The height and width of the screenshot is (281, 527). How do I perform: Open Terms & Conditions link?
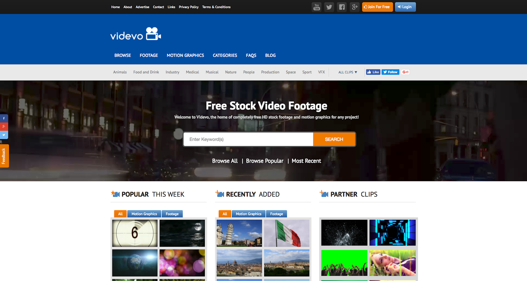click(216, 7)
